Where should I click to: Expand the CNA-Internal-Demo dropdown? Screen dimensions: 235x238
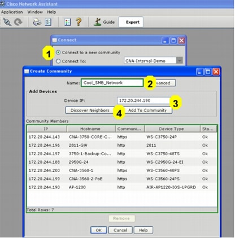tap(180, 60)
